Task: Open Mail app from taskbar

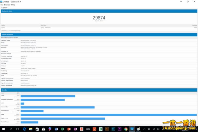Action: [x=43, y=129]
